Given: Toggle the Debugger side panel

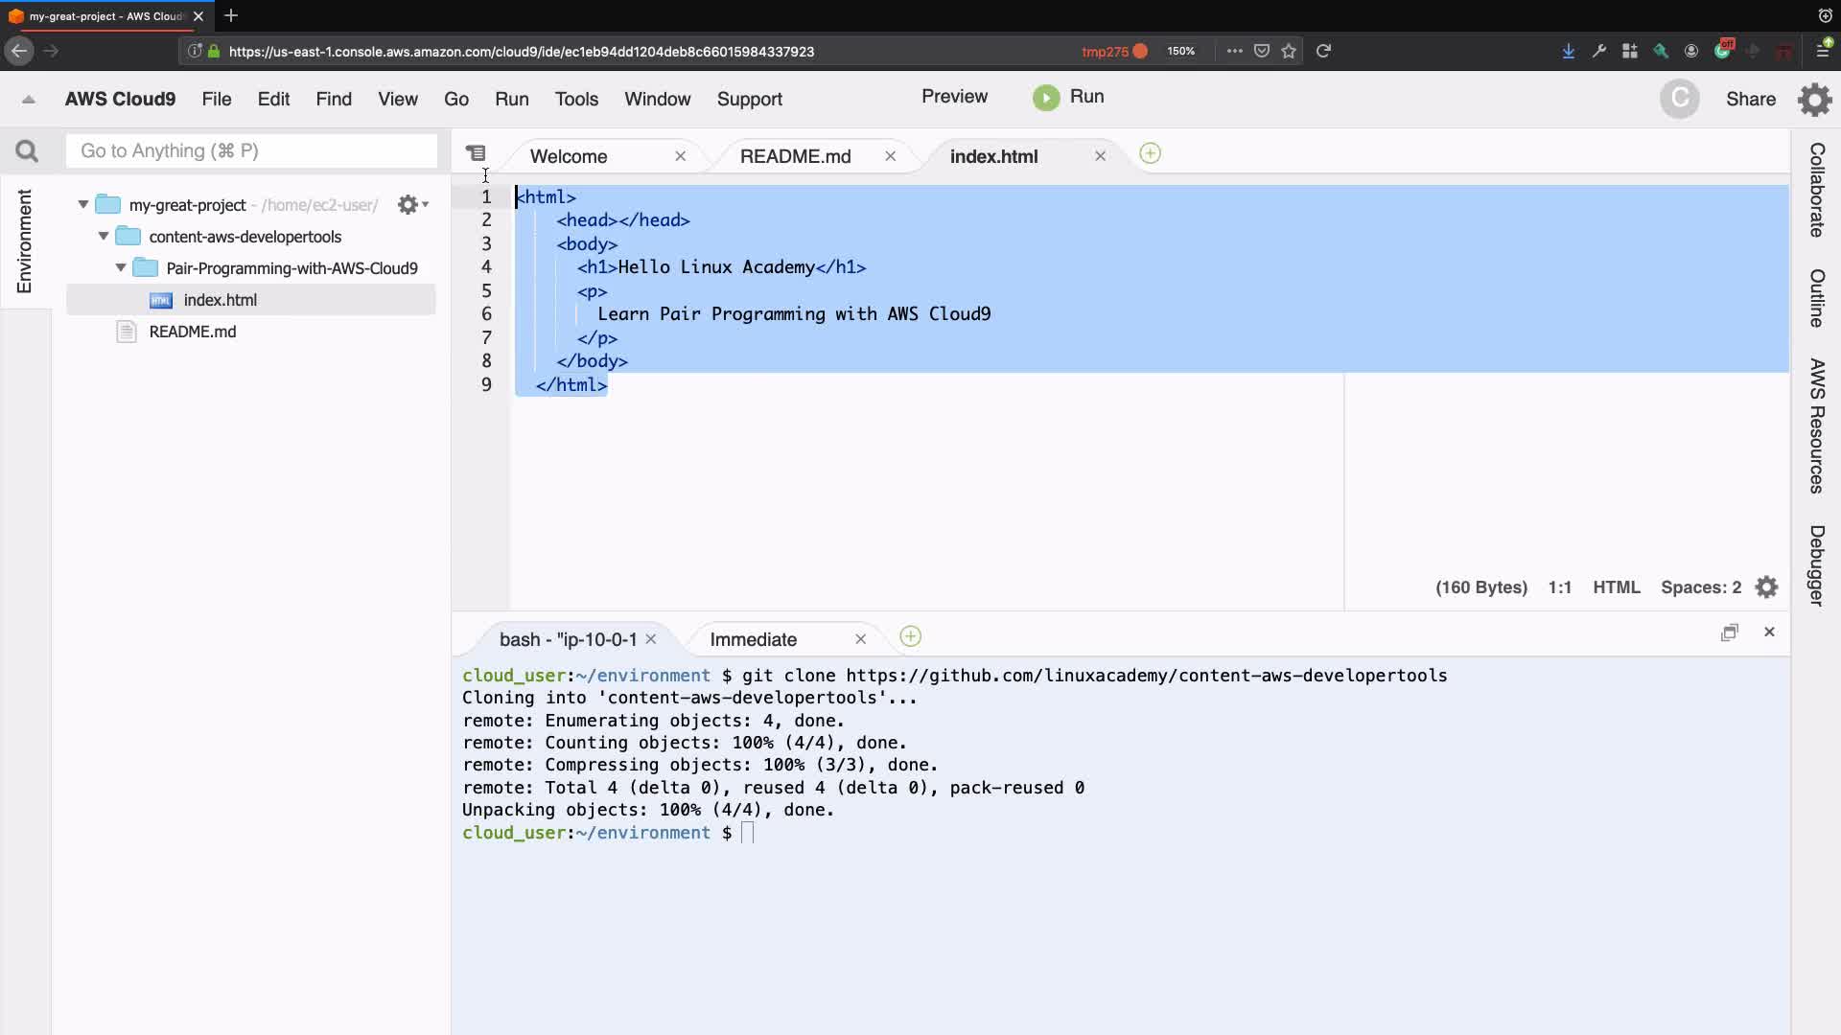Looking at the screenshot, I should click(1816, 565).
